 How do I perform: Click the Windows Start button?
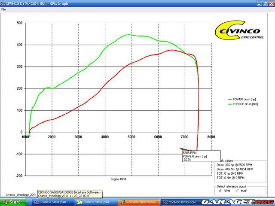coord(12,202)
